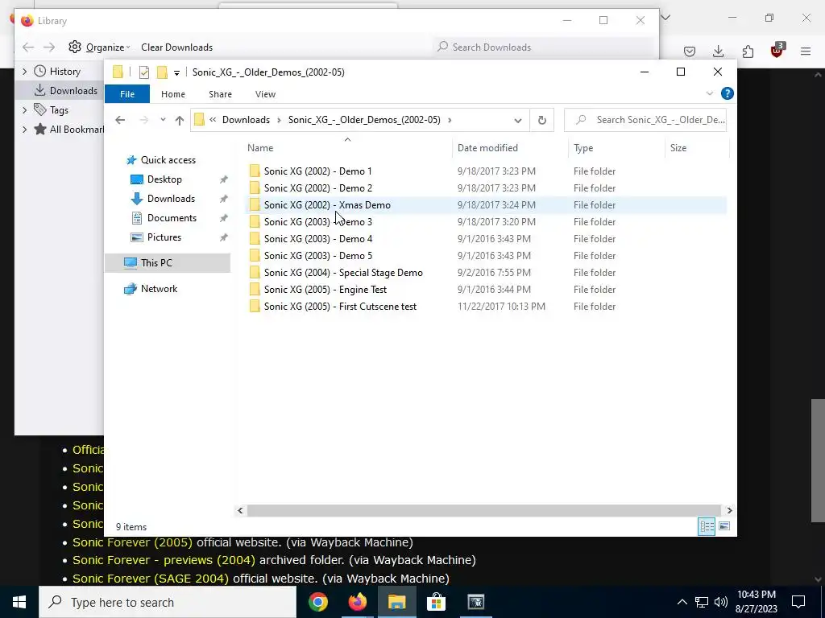Screen dimensions: 825x618
Task: Open the Firefox hamburger menu
Action: (x=806, y=51)
